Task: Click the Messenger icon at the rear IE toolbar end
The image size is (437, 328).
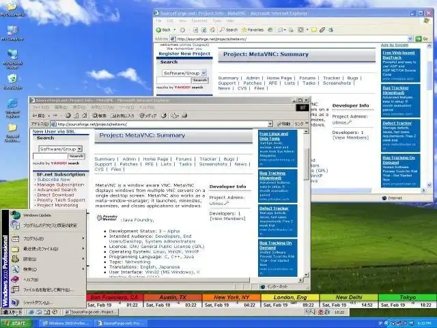Action: click(x=330, y=30)
